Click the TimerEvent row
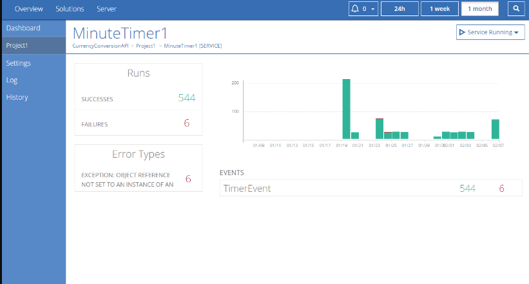Screen dimensions: 529x284 pyautogui.click(x=370, y=188)
